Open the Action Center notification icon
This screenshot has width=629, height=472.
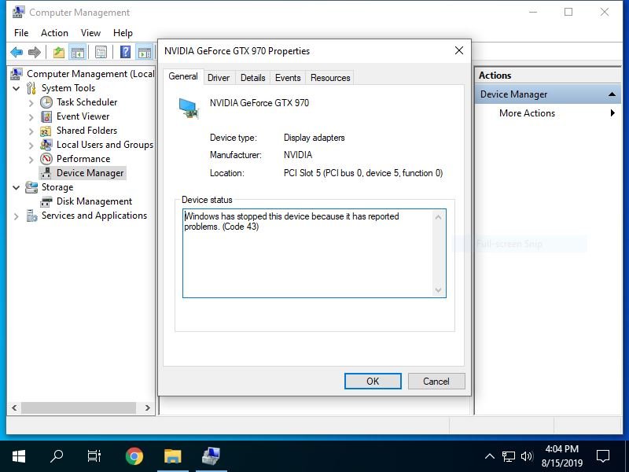pos(603,456)
